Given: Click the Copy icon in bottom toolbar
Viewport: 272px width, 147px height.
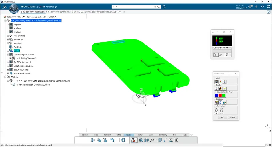Looking at the screenshot, I should [x=99, y=140].
